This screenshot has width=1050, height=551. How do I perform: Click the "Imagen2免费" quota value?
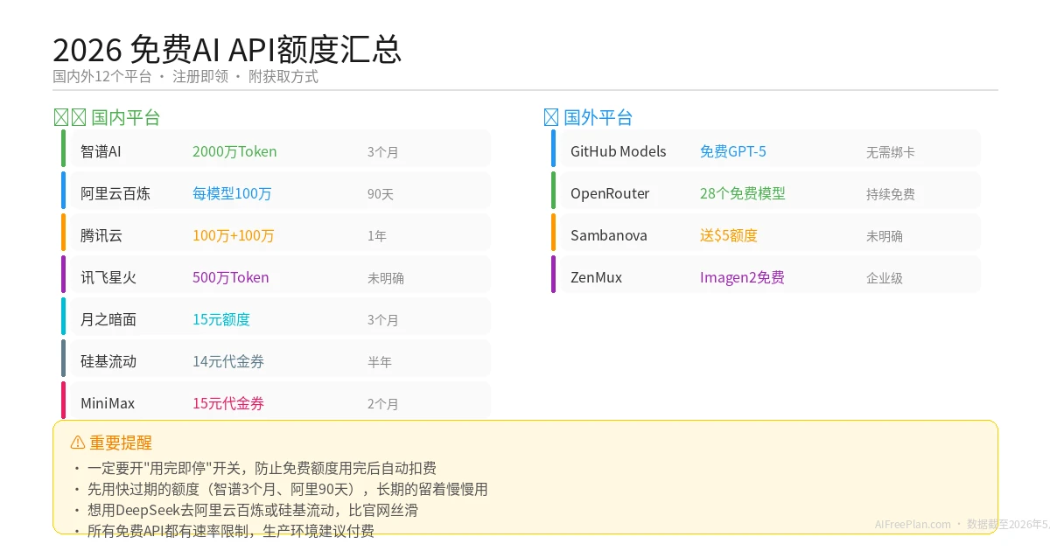pyautogui.click(x=742, y=277)
